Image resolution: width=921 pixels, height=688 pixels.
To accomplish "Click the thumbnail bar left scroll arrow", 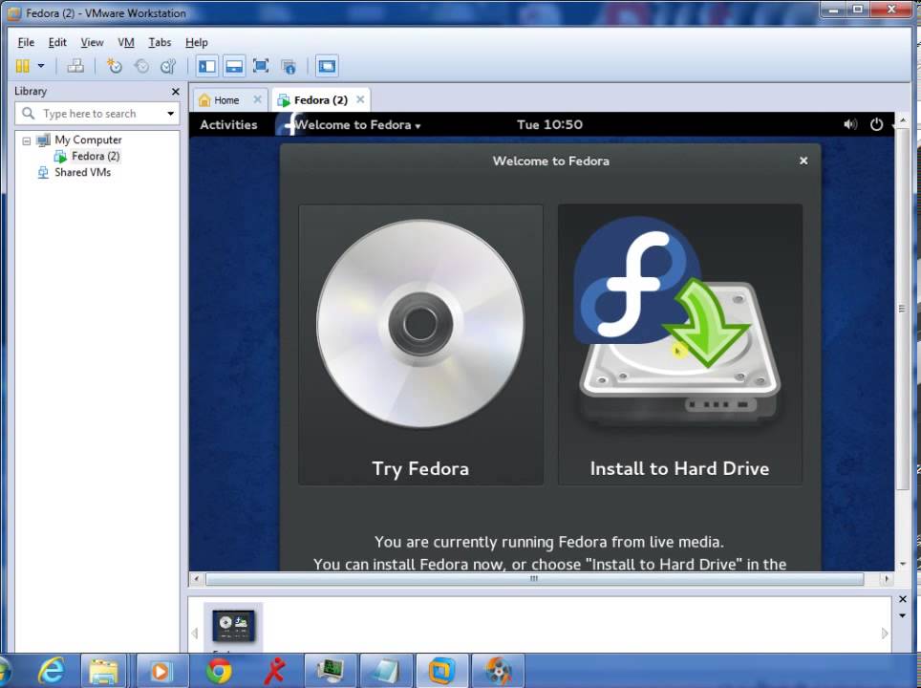I will coord(195,634).
